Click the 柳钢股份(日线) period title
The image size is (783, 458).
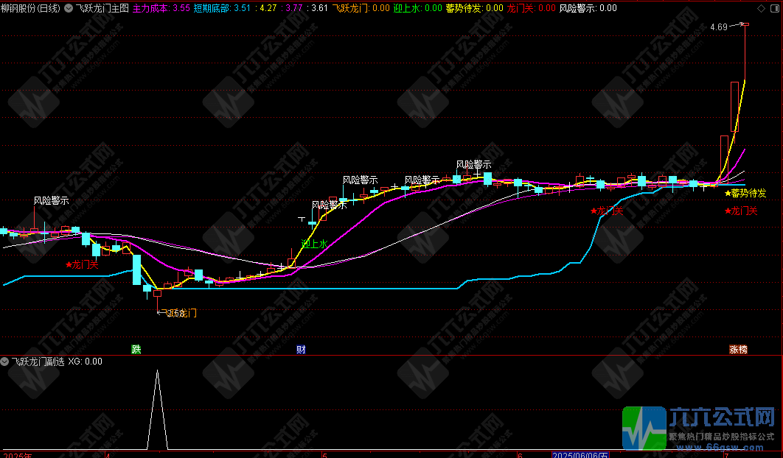30,8
